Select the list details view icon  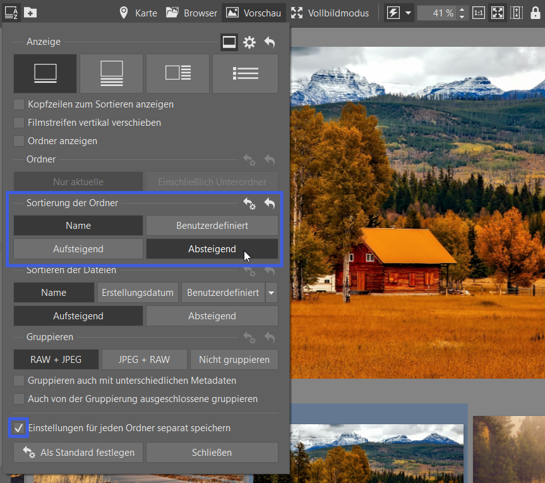[245, 74]
